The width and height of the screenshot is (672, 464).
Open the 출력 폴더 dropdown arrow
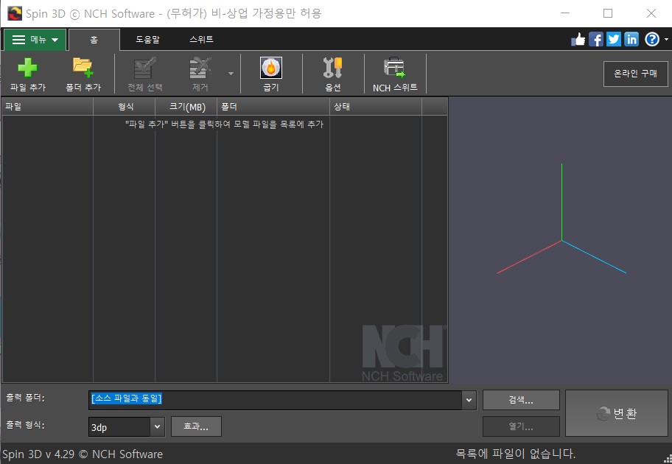(x=469, y=400)
